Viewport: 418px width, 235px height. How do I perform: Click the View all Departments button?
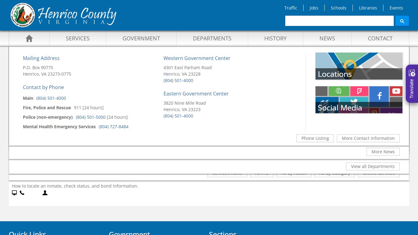(373, 166)
